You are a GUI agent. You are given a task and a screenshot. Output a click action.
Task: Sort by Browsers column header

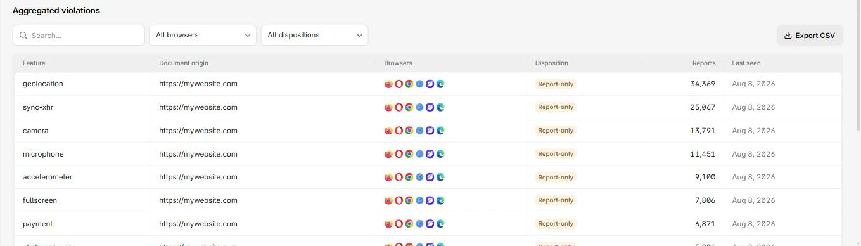pyautogui.click(x=398, y=63)
